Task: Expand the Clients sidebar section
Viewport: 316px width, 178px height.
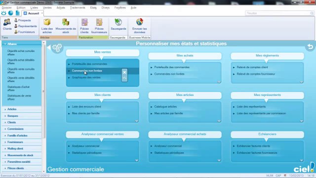Action: click(x=22, y=122)
